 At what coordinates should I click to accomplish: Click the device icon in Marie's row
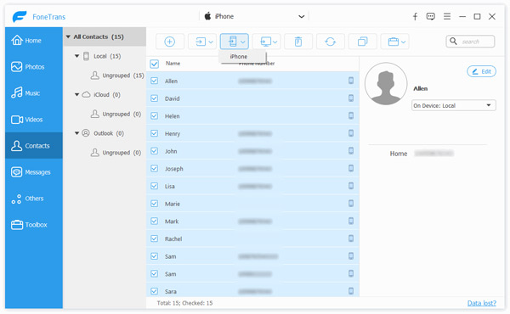tap(351, 204)
